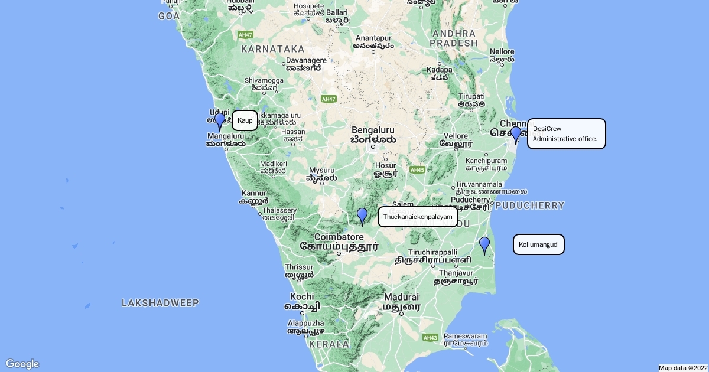The height and width of the screenshot is (372, 709).
Task: Click the Madurai city label
Action: click(402, 297)
